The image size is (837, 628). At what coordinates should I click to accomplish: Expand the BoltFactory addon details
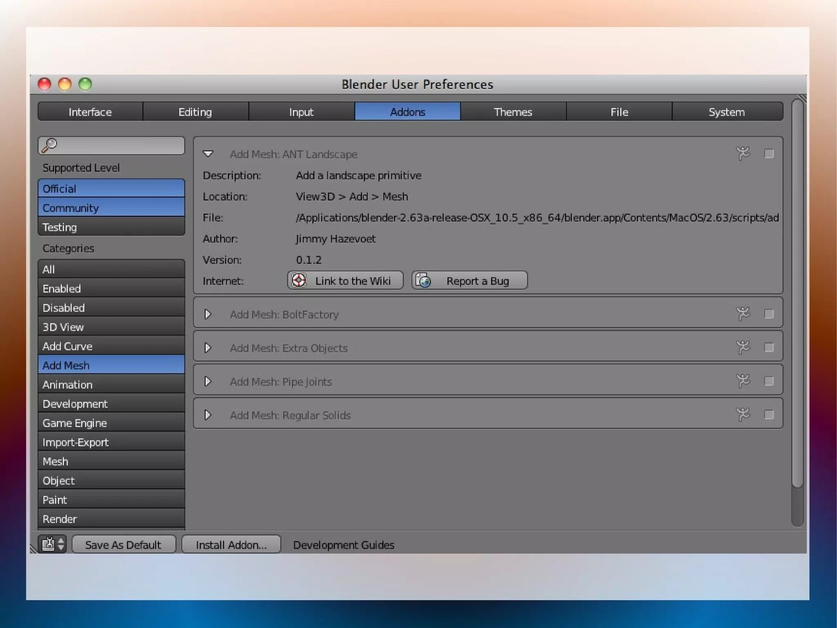[x=208, y=314]
